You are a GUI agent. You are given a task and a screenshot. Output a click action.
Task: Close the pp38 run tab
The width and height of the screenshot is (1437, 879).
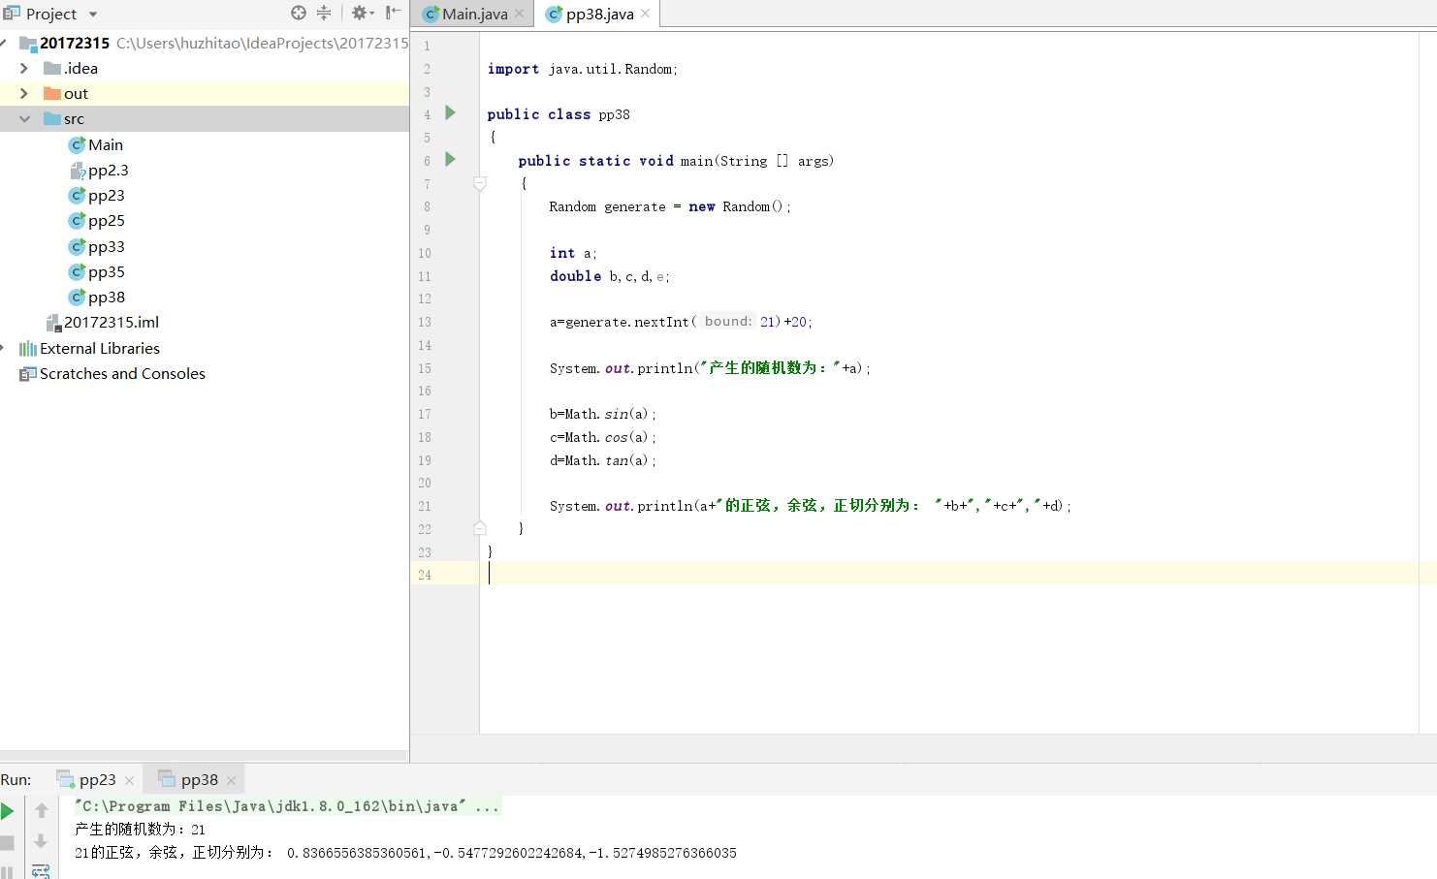[231, 780]
